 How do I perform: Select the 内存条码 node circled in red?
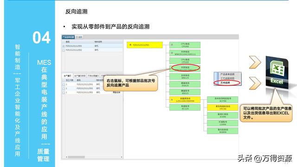point(185,69)
